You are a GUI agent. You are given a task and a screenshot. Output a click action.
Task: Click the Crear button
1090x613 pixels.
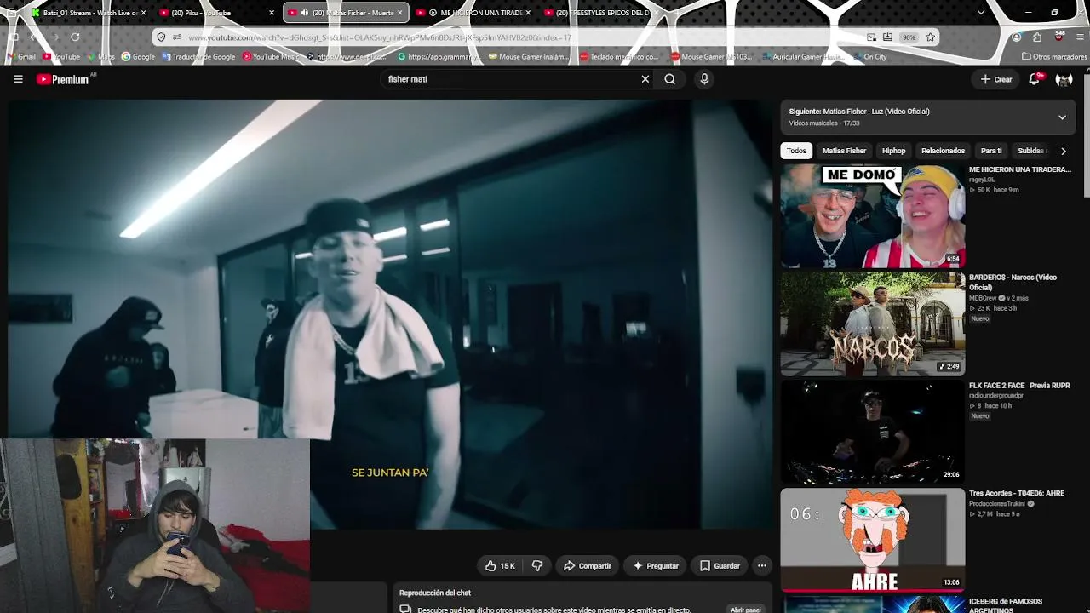995,79
